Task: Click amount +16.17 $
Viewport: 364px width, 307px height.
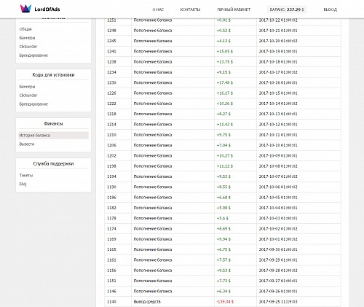Action: pos(224,93)
